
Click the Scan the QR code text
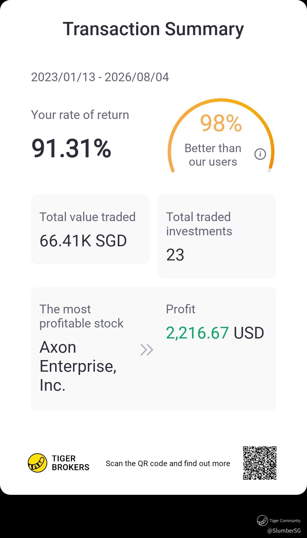point(168,464)
